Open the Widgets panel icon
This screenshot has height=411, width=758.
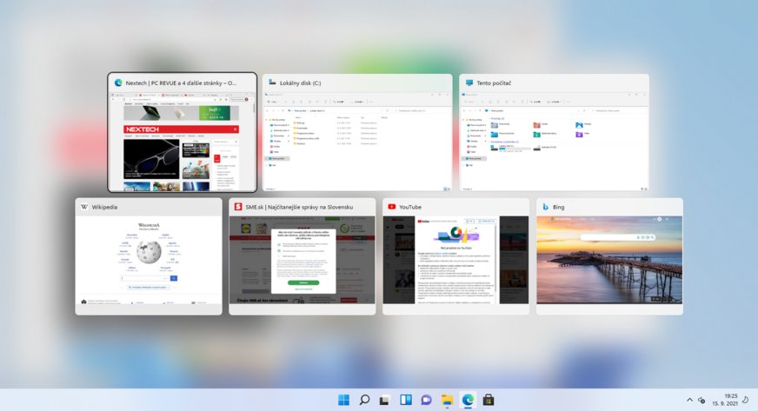(406, 400)
